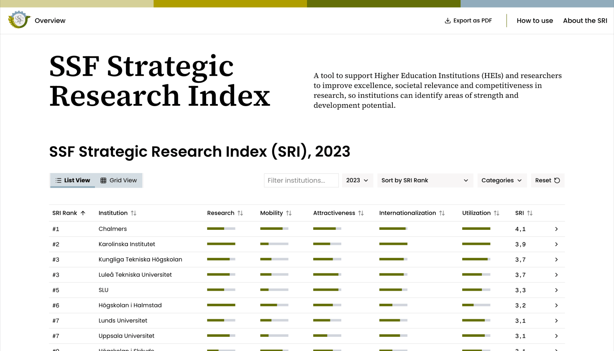Click the Reset circular arrow icon
Screen dimensions: 614x351
[x=557, y=181]
